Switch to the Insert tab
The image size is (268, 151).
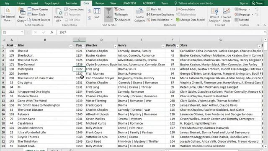[35, 3]
